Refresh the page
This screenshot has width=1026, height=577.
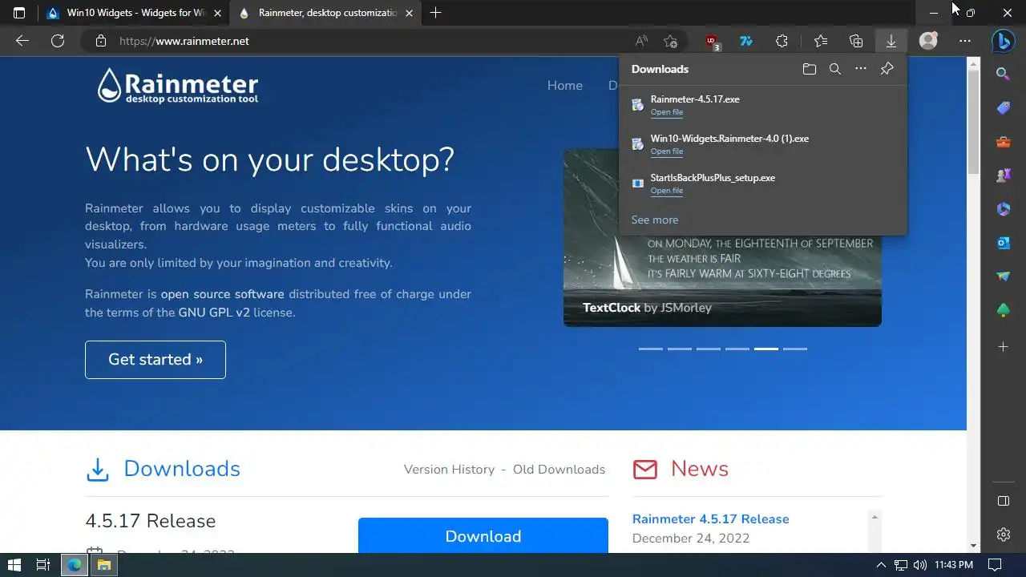58,41
